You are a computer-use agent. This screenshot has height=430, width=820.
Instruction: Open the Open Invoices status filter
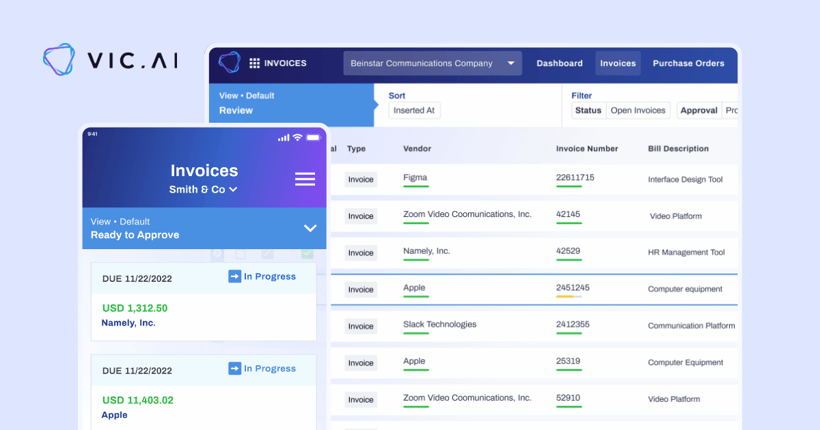click(x=638, y=111)
